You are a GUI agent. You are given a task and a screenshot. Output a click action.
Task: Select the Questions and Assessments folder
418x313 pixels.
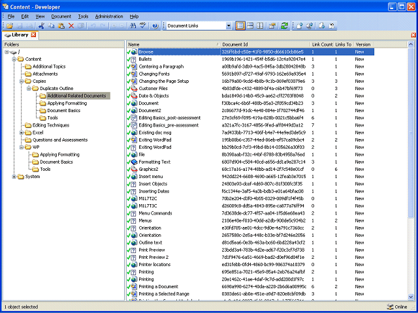click(x=59, y=140)
